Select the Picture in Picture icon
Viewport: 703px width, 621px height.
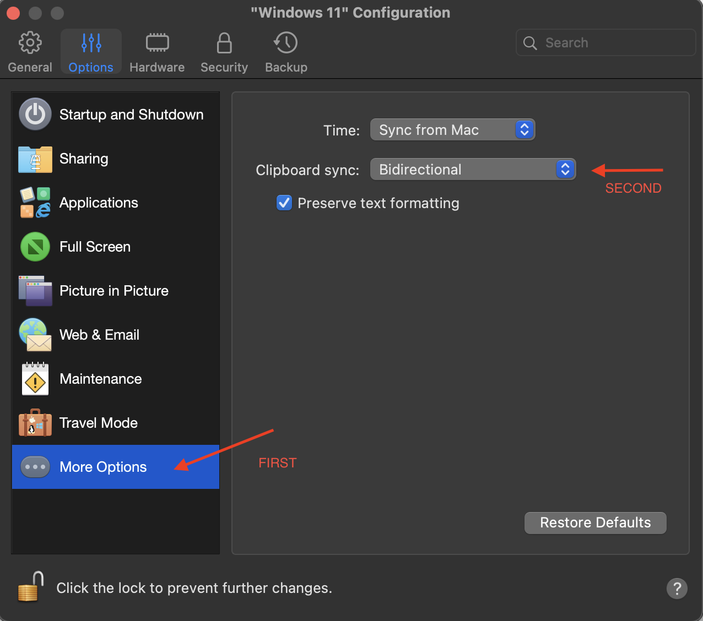point(35,291)
